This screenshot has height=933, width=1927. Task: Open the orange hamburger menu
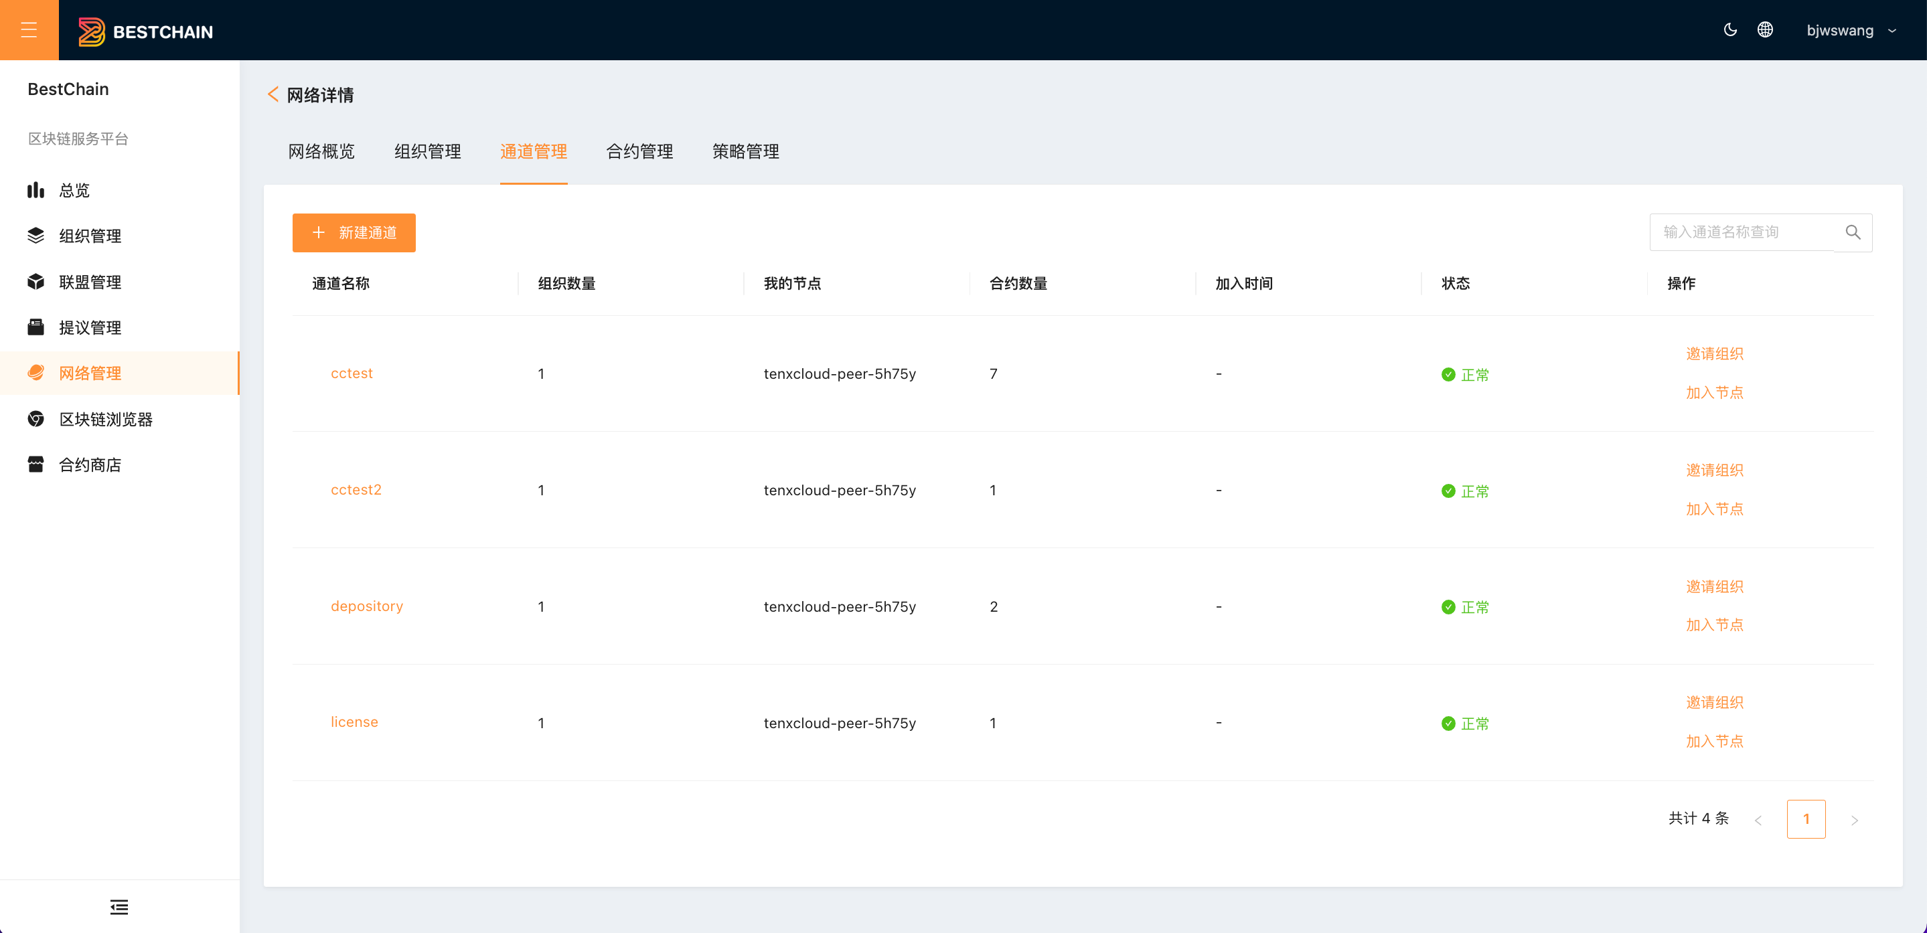(29, 30)
